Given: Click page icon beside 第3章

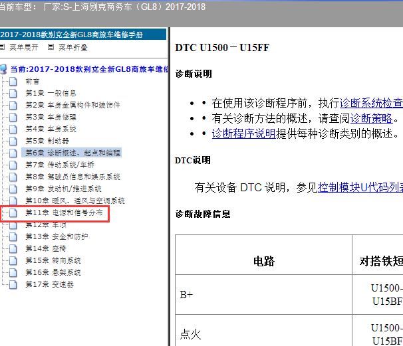Looking at the screenshot, I should point(13,117).
